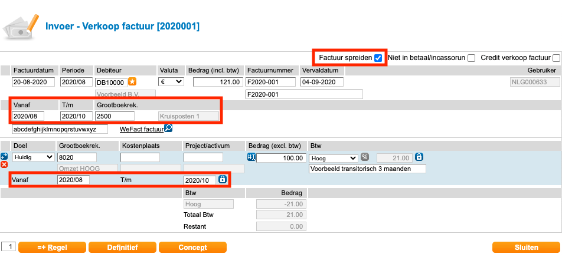This screenshot has width=562, height=257.
Task: Click the grey percent icon next to Btw
Action: [x=365, y=157]
